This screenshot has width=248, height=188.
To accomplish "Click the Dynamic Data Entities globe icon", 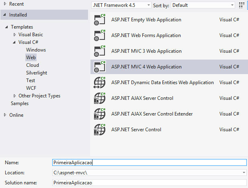I will pos(100,83).
